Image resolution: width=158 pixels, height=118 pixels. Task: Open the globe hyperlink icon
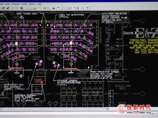coord(22,8)
